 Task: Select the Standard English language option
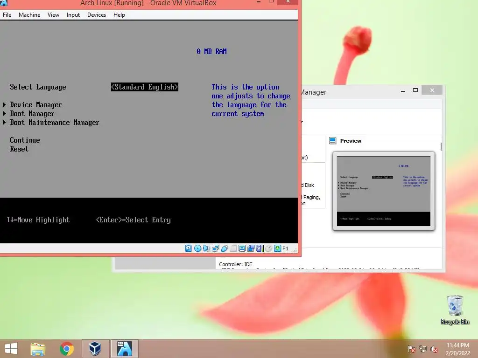145,87
